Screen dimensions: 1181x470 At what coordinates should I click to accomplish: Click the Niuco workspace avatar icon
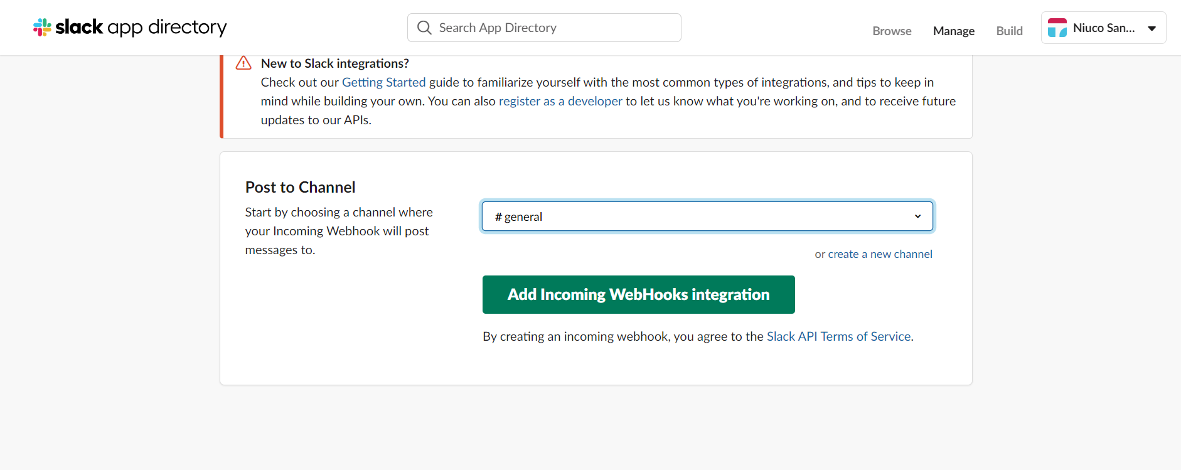point(1057,28)
